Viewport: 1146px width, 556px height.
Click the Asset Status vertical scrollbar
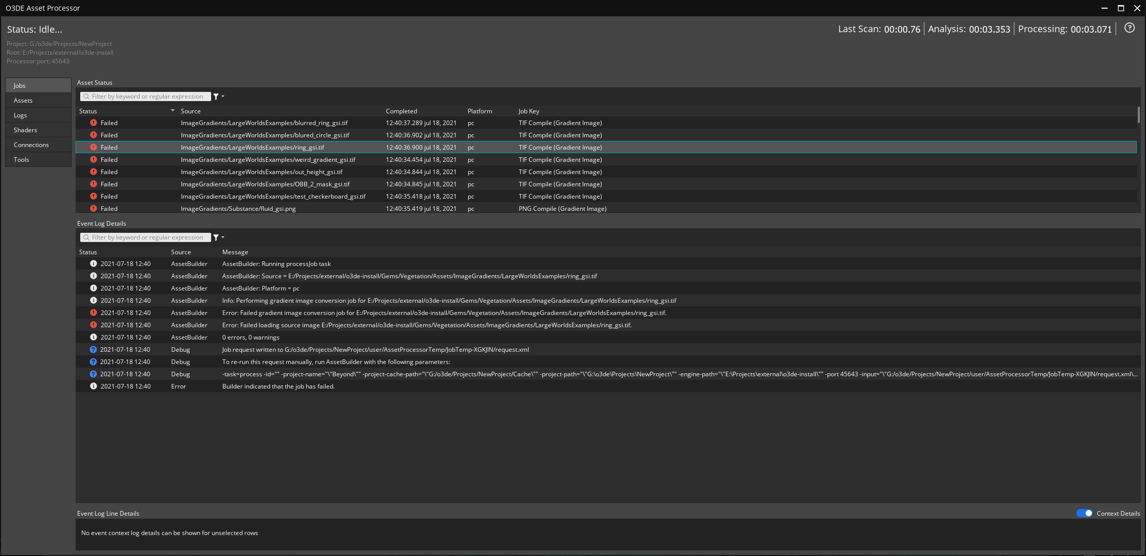tap(1138, 115)
